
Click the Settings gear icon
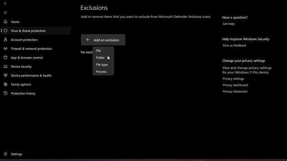(x=5, y=154)
